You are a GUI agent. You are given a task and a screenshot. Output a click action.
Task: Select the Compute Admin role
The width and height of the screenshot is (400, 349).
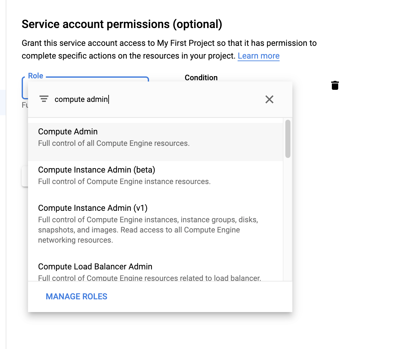coord(68,132)
